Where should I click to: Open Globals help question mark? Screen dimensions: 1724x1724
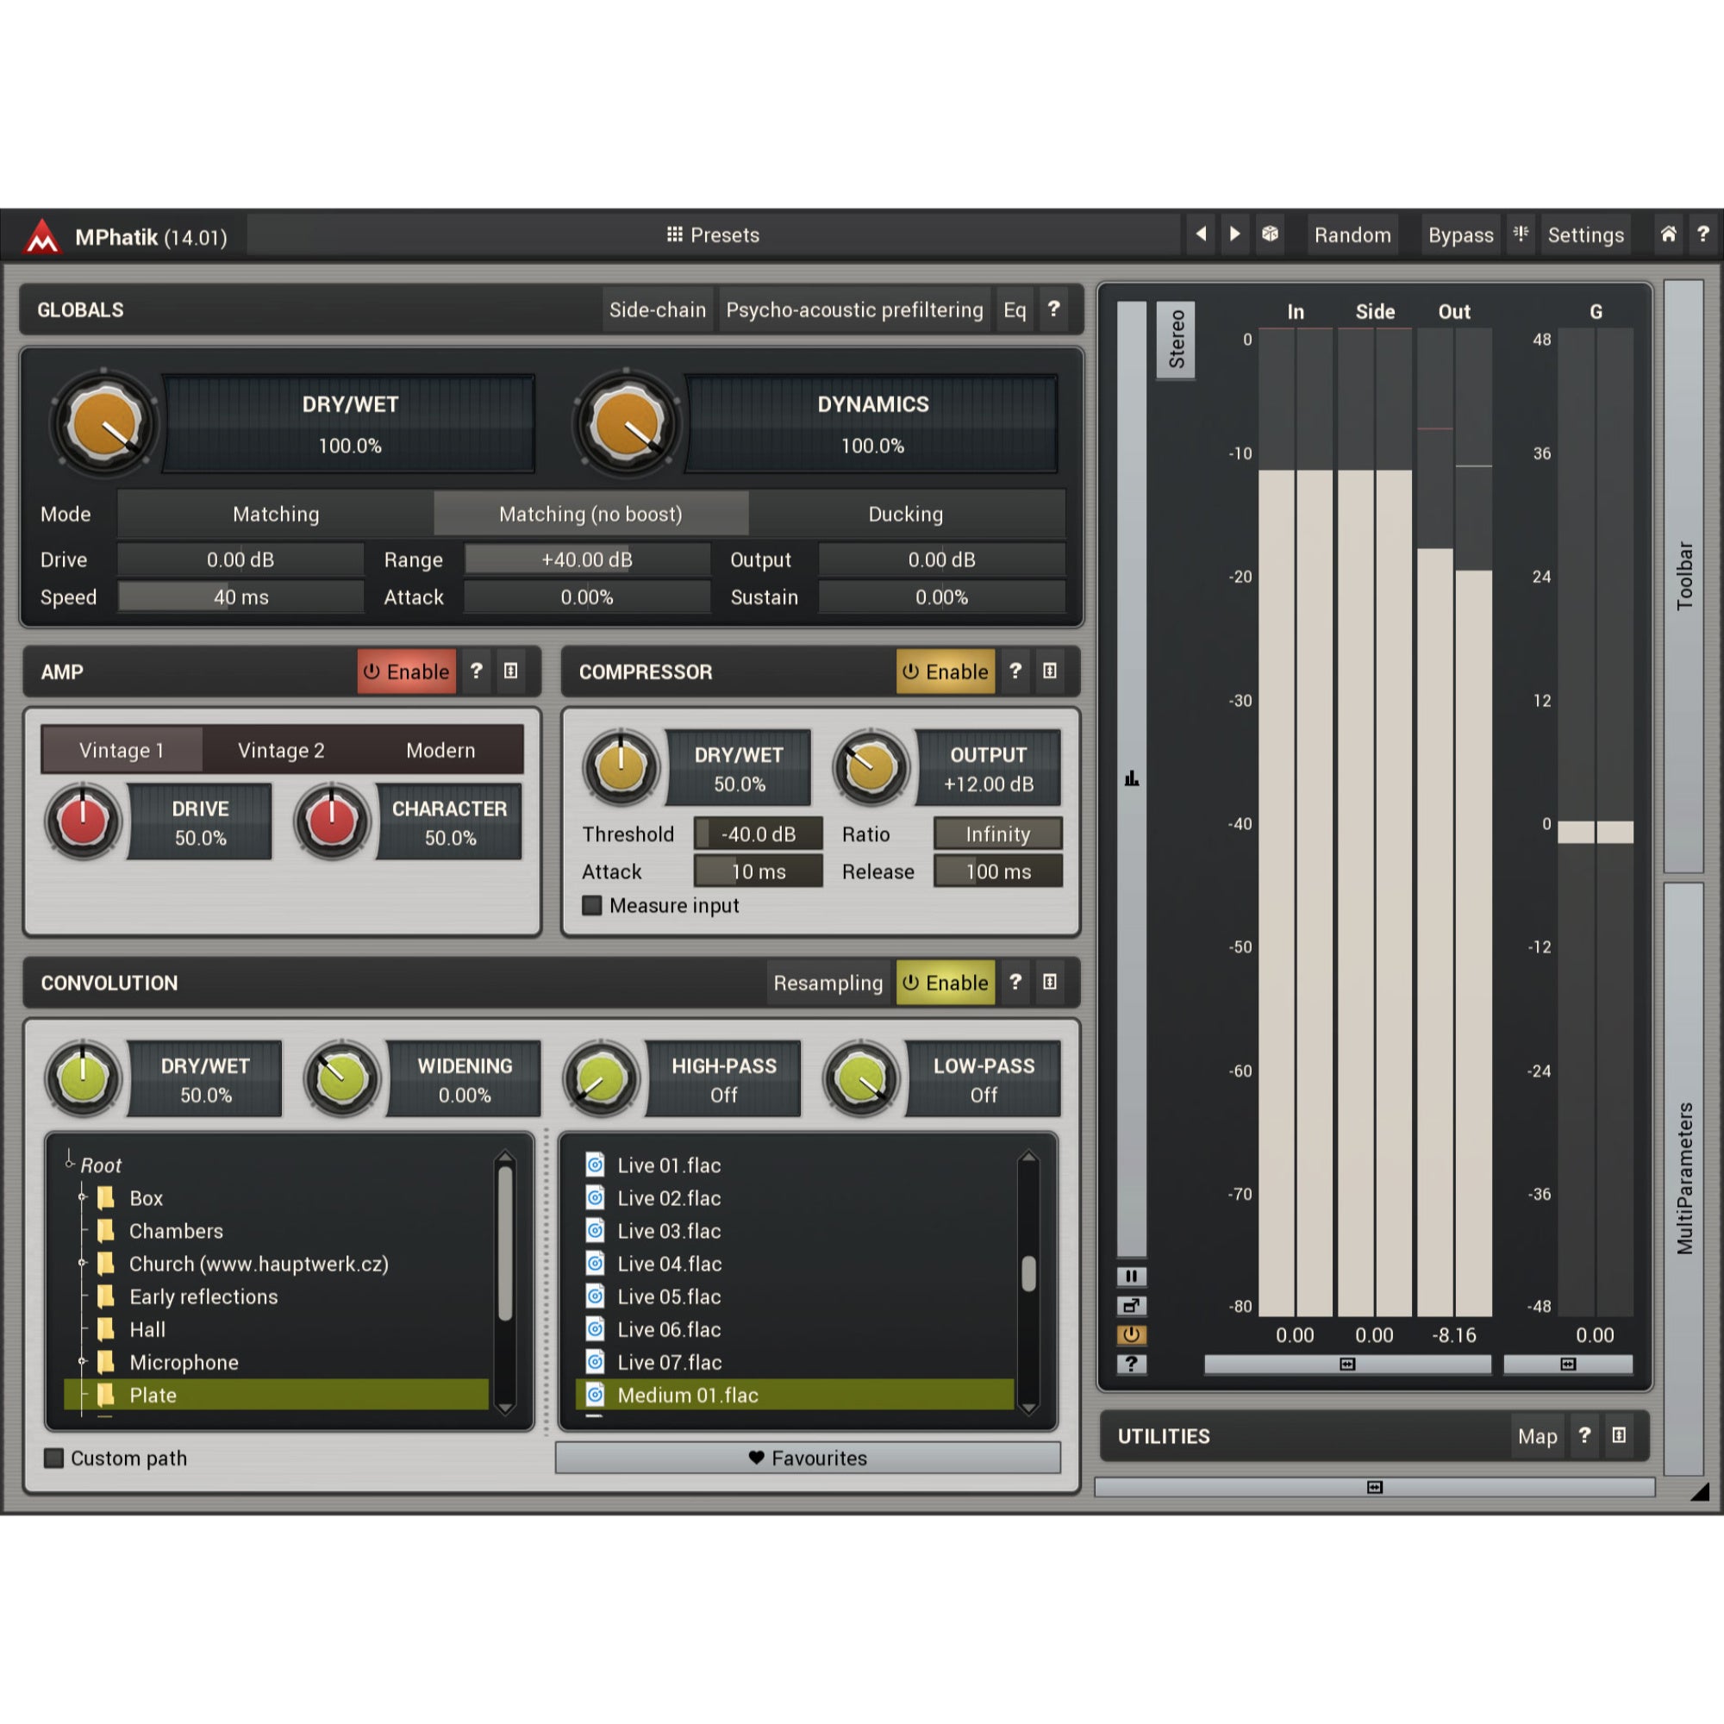(1054, 309)
